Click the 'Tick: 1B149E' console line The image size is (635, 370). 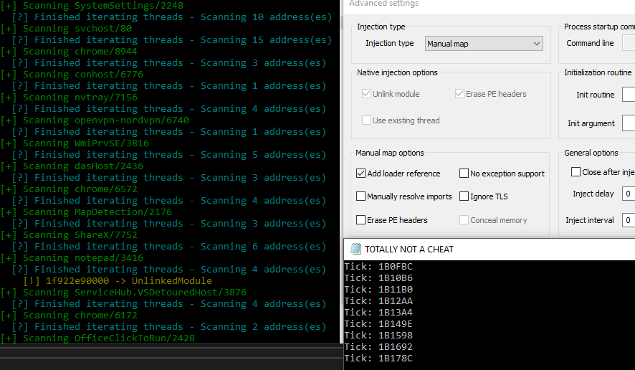tap(378, 324)
